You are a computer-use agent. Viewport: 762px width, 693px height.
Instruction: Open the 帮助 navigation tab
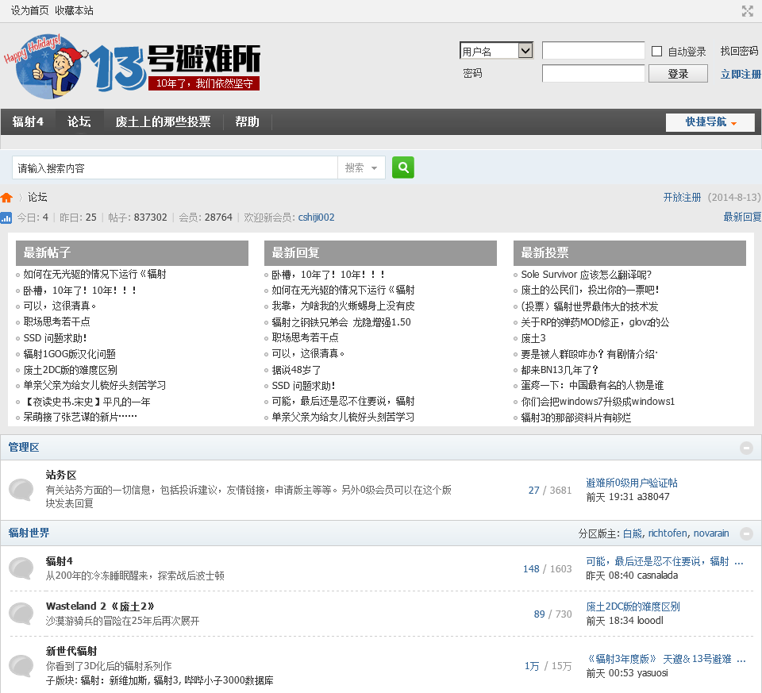247,121
